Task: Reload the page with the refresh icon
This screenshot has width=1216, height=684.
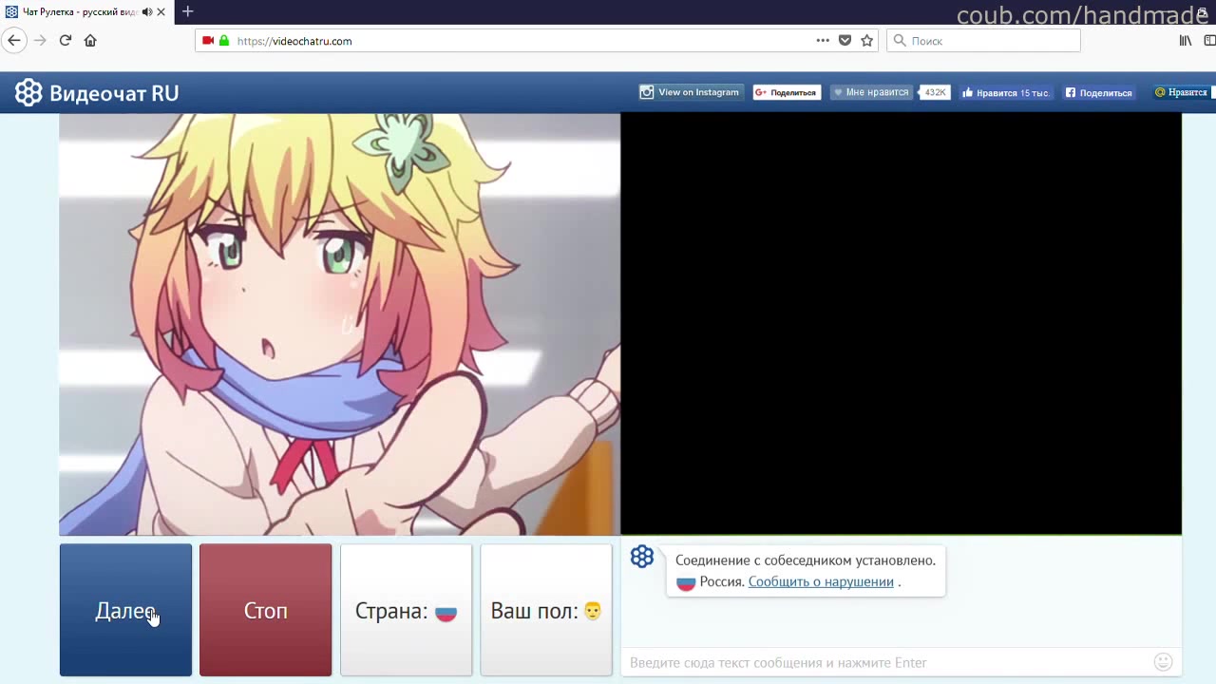Action: (x=66, y=41)
